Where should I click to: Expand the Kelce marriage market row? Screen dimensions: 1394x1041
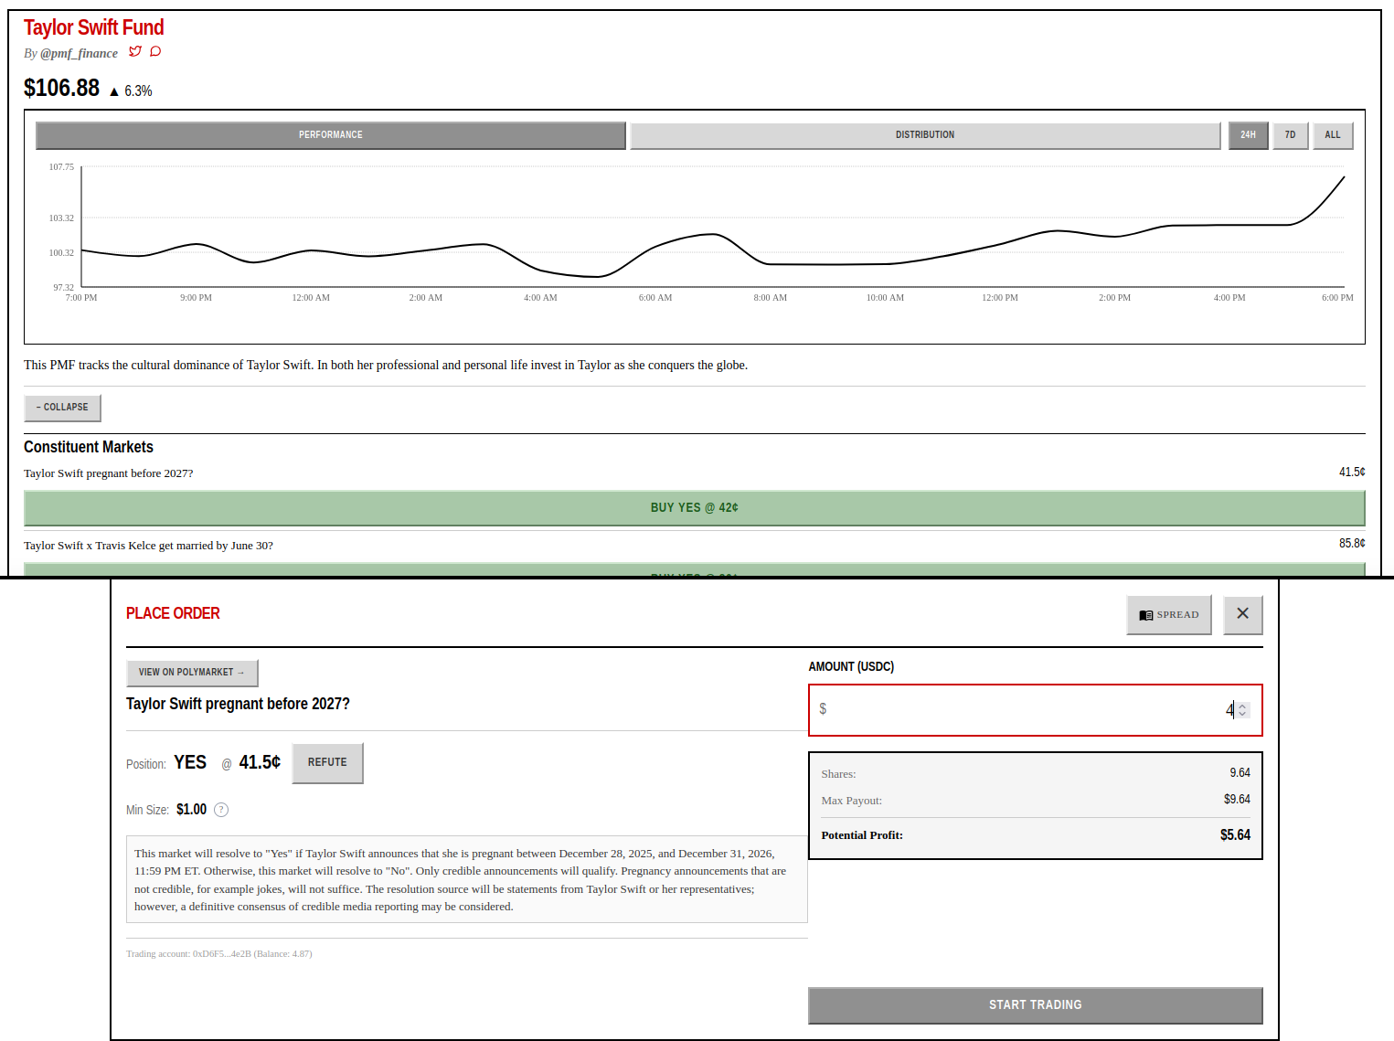(x=148, y=545)
